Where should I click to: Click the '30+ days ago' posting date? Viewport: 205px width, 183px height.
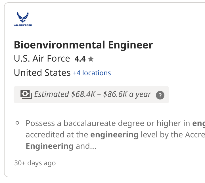point(35,163)
